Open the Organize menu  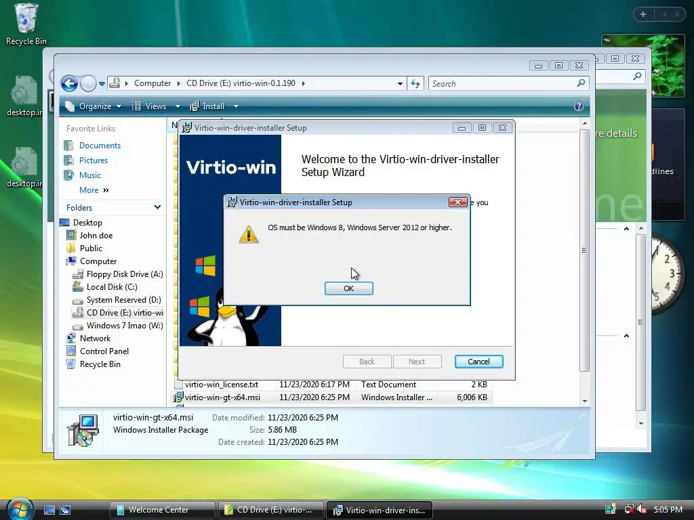[94, 106]
